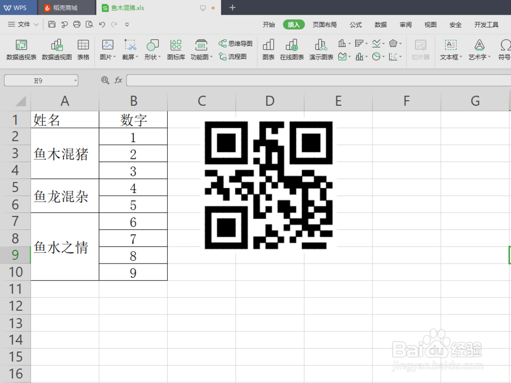Screen dimensions: 511x383
Task: Expand the Name Box dropdown arrow
Action: point(75,81)
